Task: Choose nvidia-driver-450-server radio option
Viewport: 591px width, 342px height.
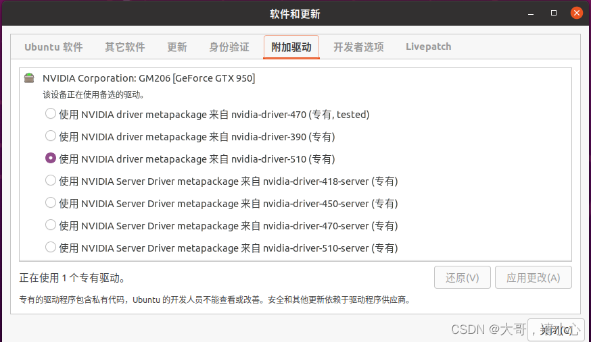Action: (x=51, y=202)
